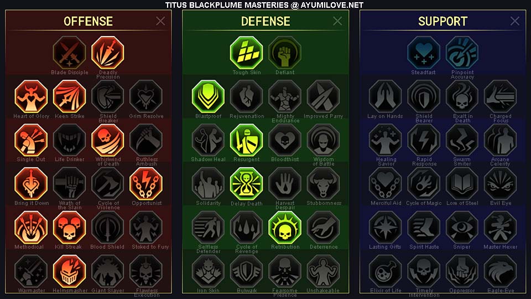This screenshot has height=299, width=531.
Task: Choose the Resurgent knight mastery icon
Action: click(246, 140)
